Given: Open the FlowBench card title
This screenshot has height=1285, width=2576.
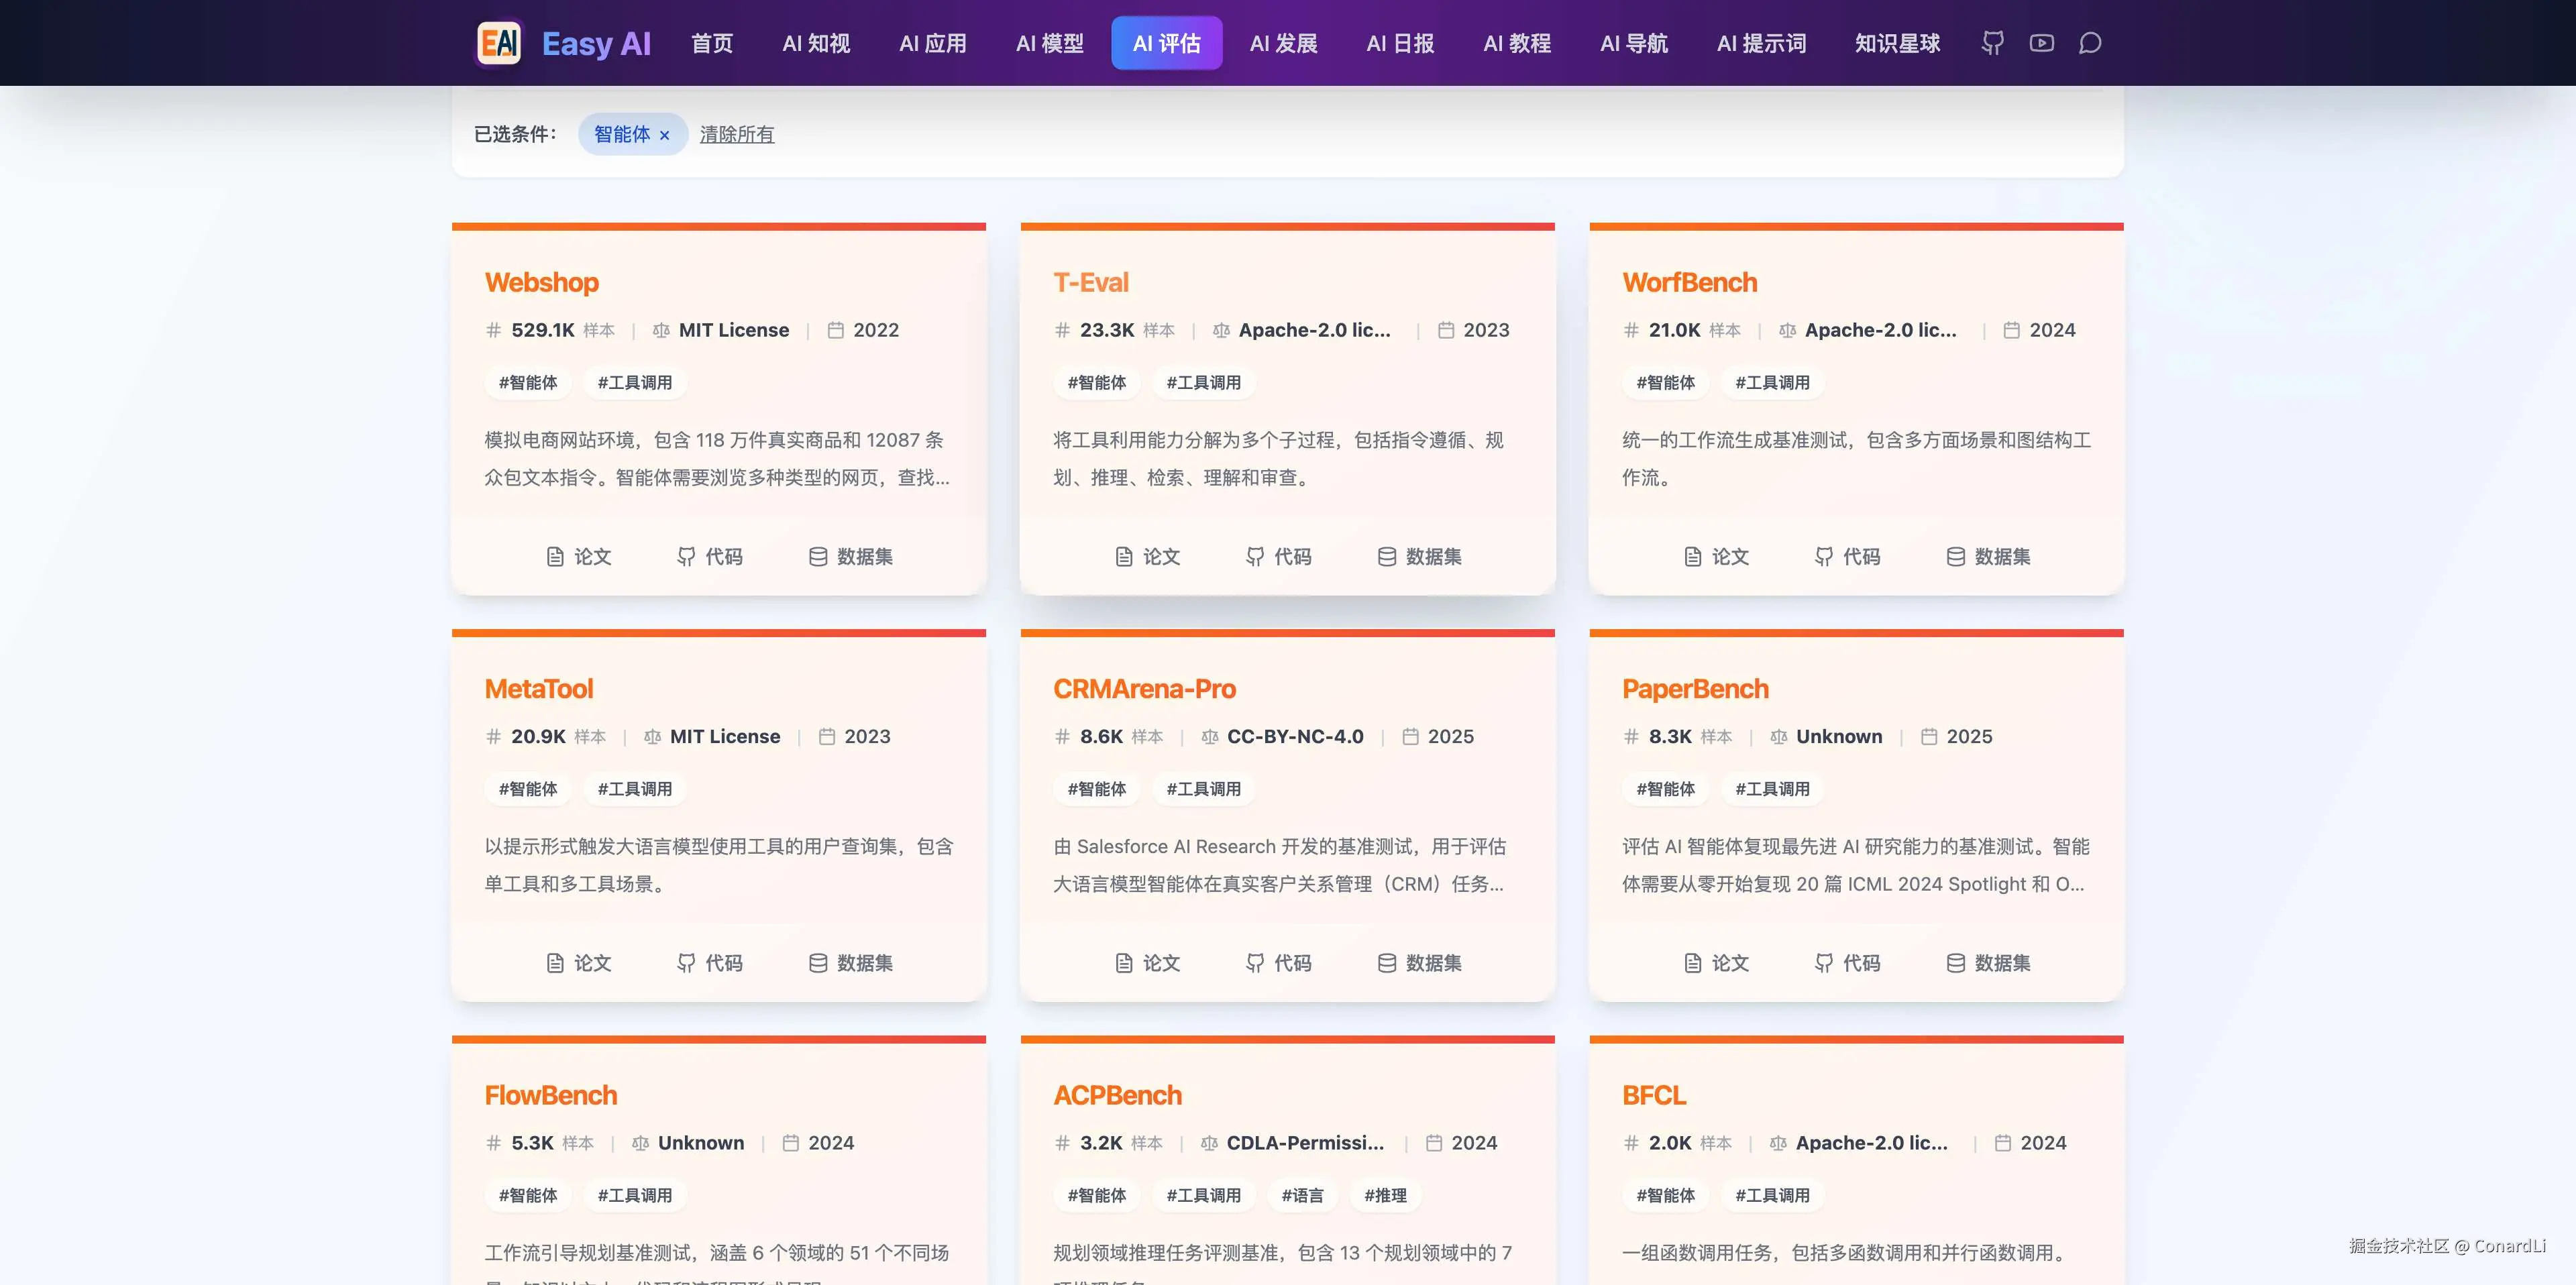Looking at the screenshot, I should (550, 1095).
